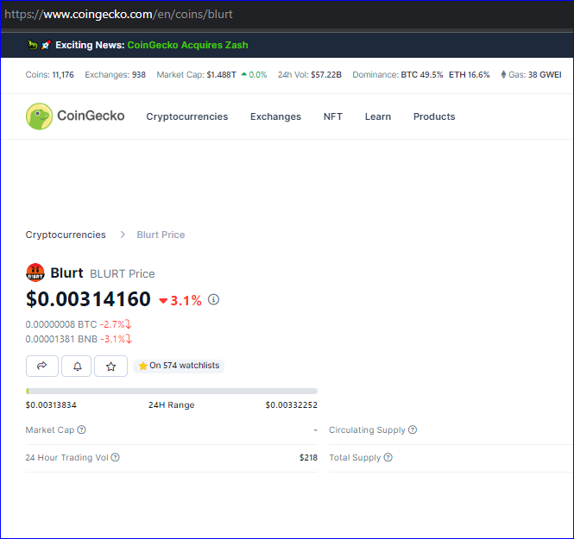Click the Market Cap help question icon
The width and height of the screenshot is (574, 539).
[82, 429]
